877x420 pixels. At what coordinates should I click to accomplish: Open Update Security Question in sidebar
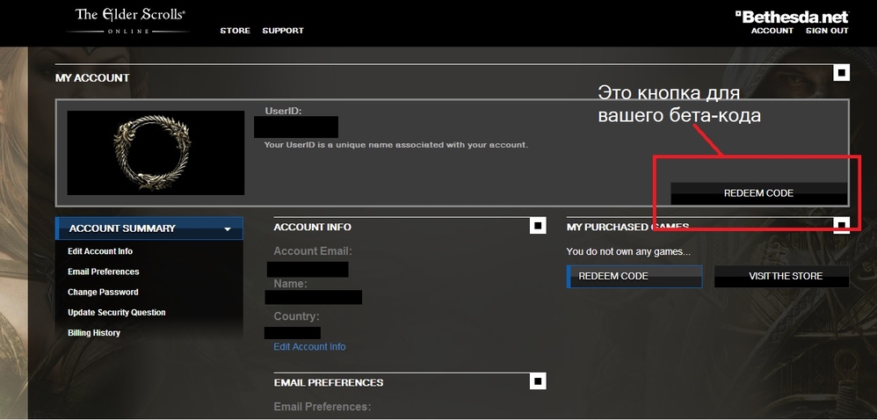point(116,312)
